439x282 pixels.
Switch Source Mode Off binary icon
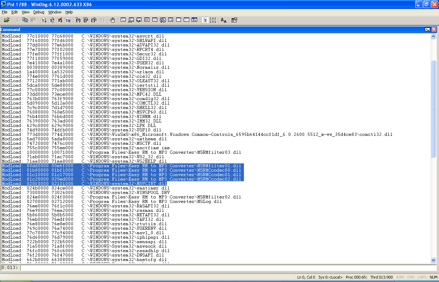[213, 20]
